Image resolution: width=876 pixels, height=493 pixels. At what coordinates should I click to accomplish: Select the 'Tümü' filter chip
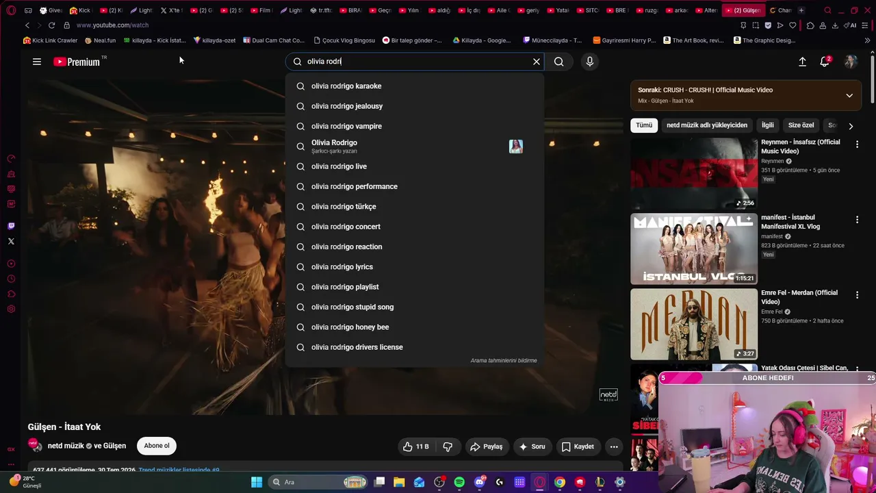pyautogui.click(x=644, y=125)
